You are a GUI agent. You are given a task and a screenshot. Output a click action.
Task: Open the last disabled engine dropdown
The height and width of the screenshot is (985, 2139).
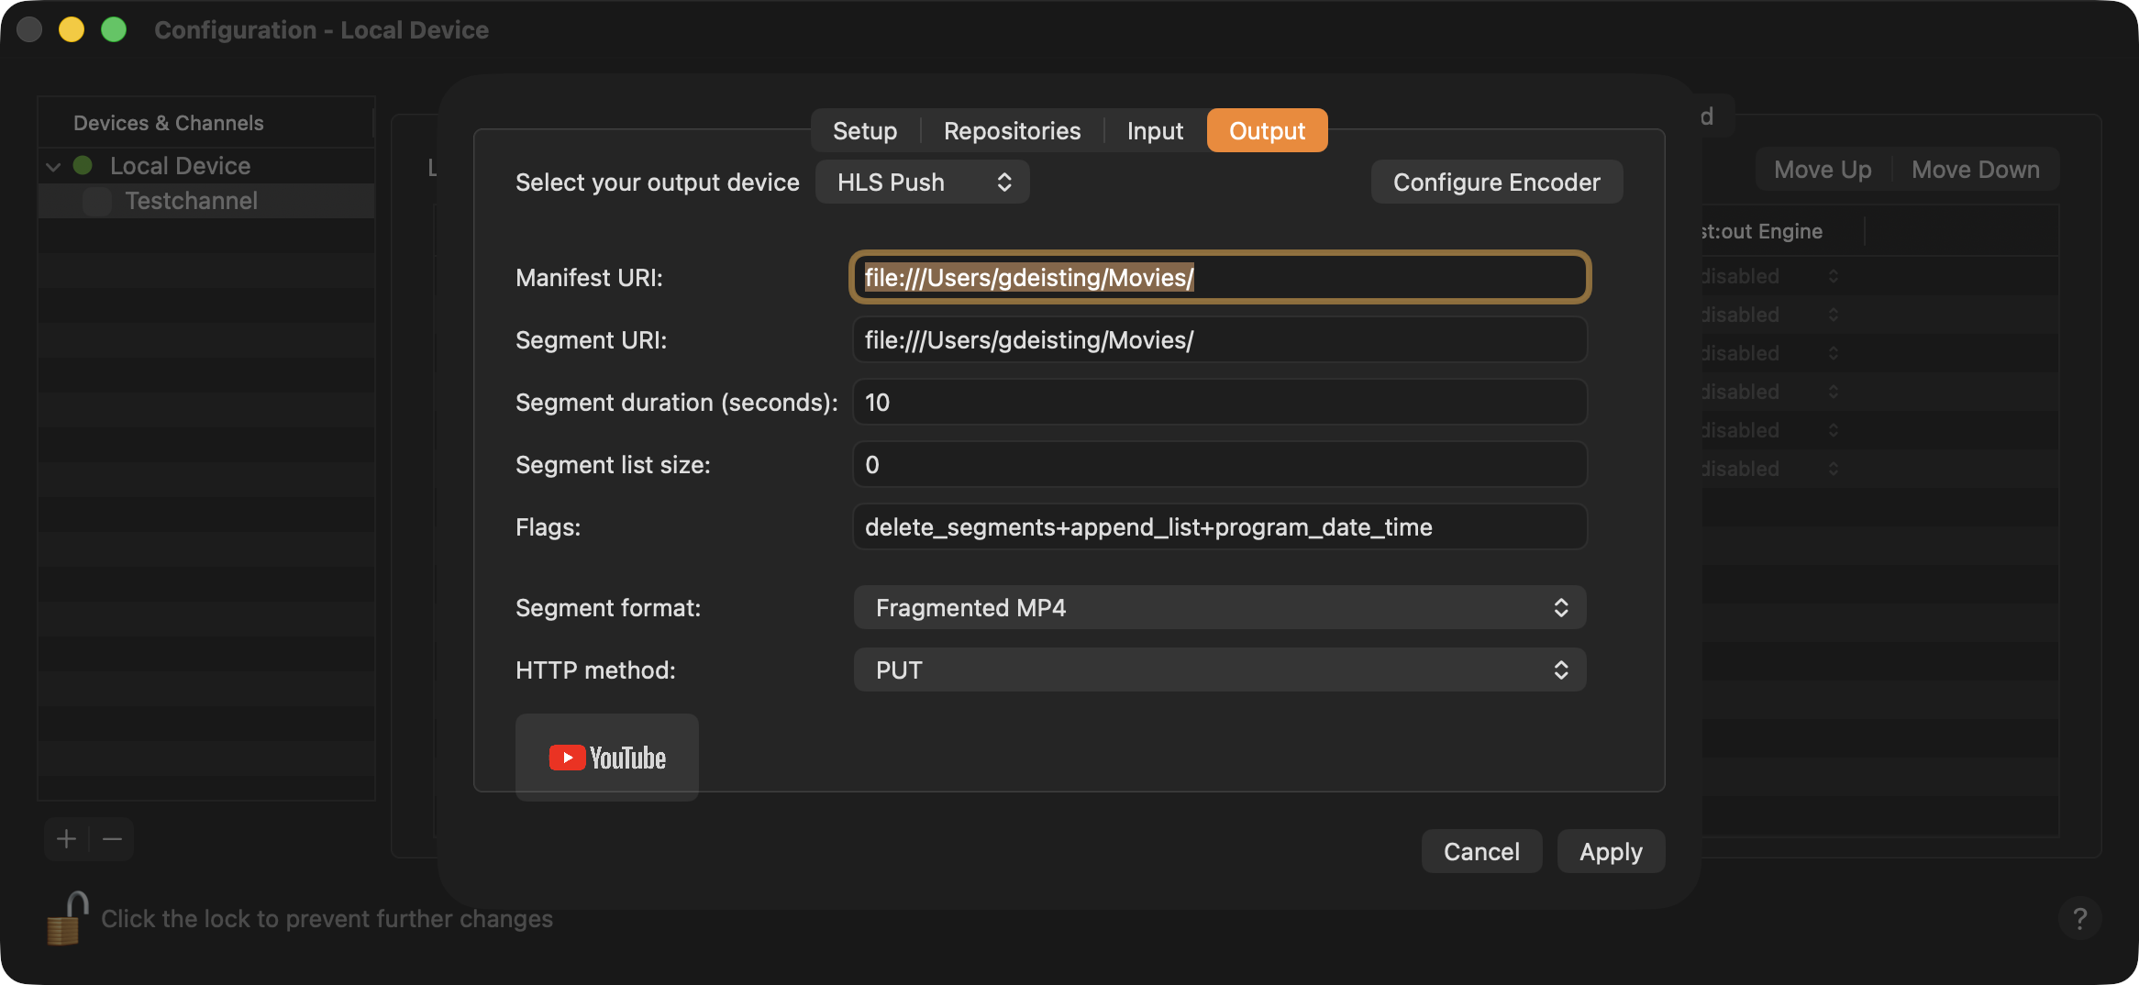coord(1770,469)
